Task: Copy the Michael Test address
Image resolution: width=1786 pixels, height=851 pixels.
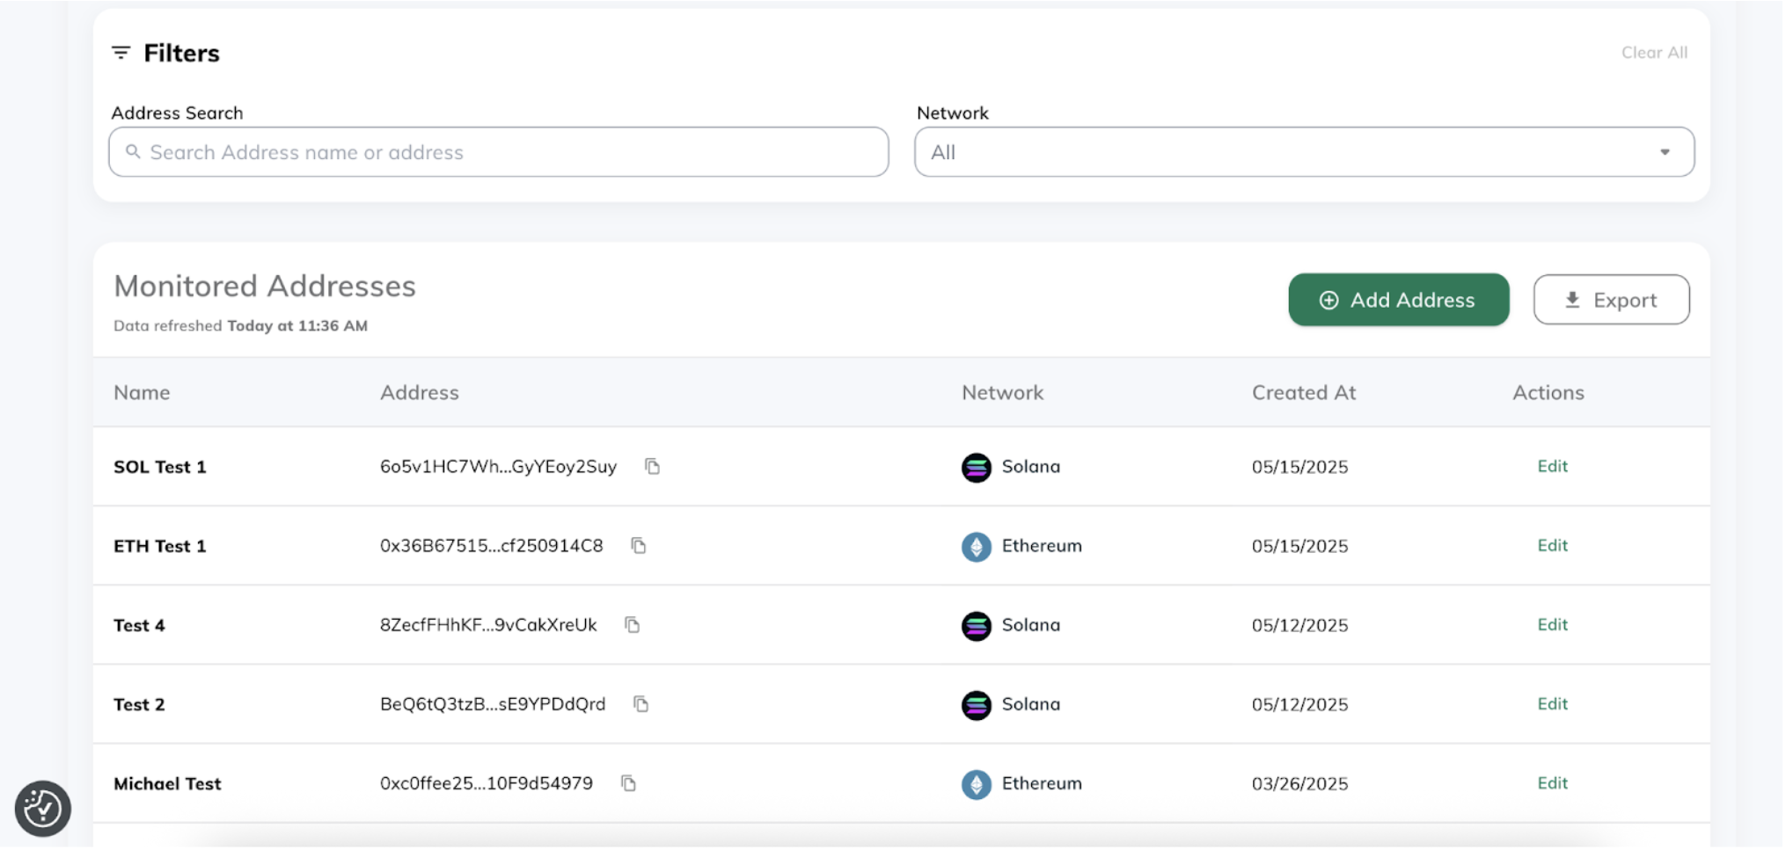Action: 628,783
